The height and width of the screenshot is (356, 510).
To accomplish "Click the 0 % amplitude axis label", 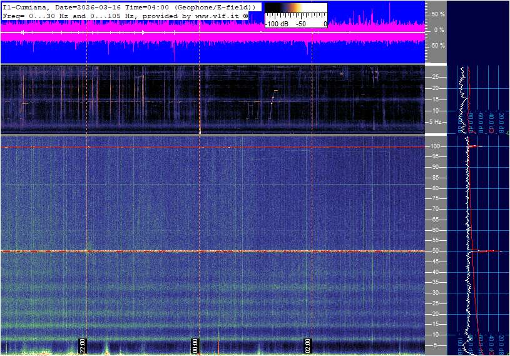I will pos(439,29).
